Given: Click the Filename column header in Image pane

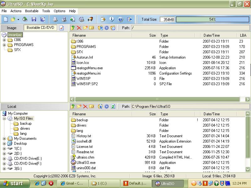Looking at the screenshot, I should 101,35.
